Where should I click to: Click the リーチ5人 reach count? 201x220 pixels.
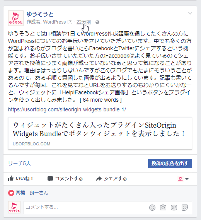(x=19, y=163)
